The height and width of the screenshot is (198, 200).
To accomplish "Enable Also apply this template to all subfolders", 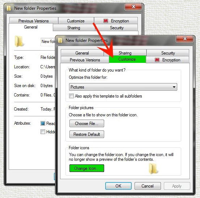I will tap(71, 96).
